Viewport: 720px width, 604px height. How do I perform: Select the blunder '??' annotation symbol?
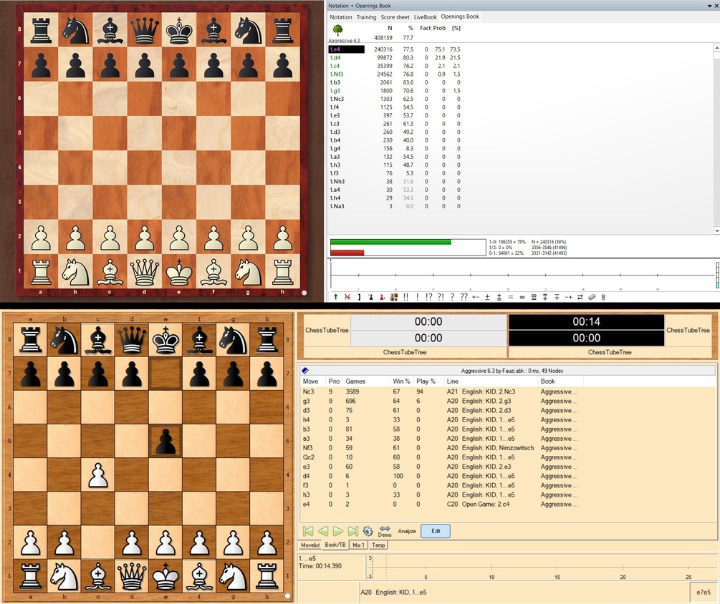point(464,297)
